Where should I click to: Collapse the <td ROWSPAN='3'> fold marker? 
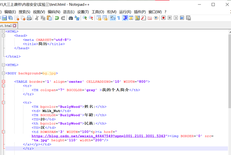point(3,132)
